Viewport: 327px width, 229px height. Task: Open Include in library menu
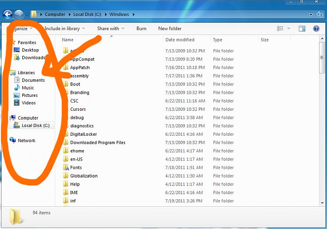pos(65,29)
